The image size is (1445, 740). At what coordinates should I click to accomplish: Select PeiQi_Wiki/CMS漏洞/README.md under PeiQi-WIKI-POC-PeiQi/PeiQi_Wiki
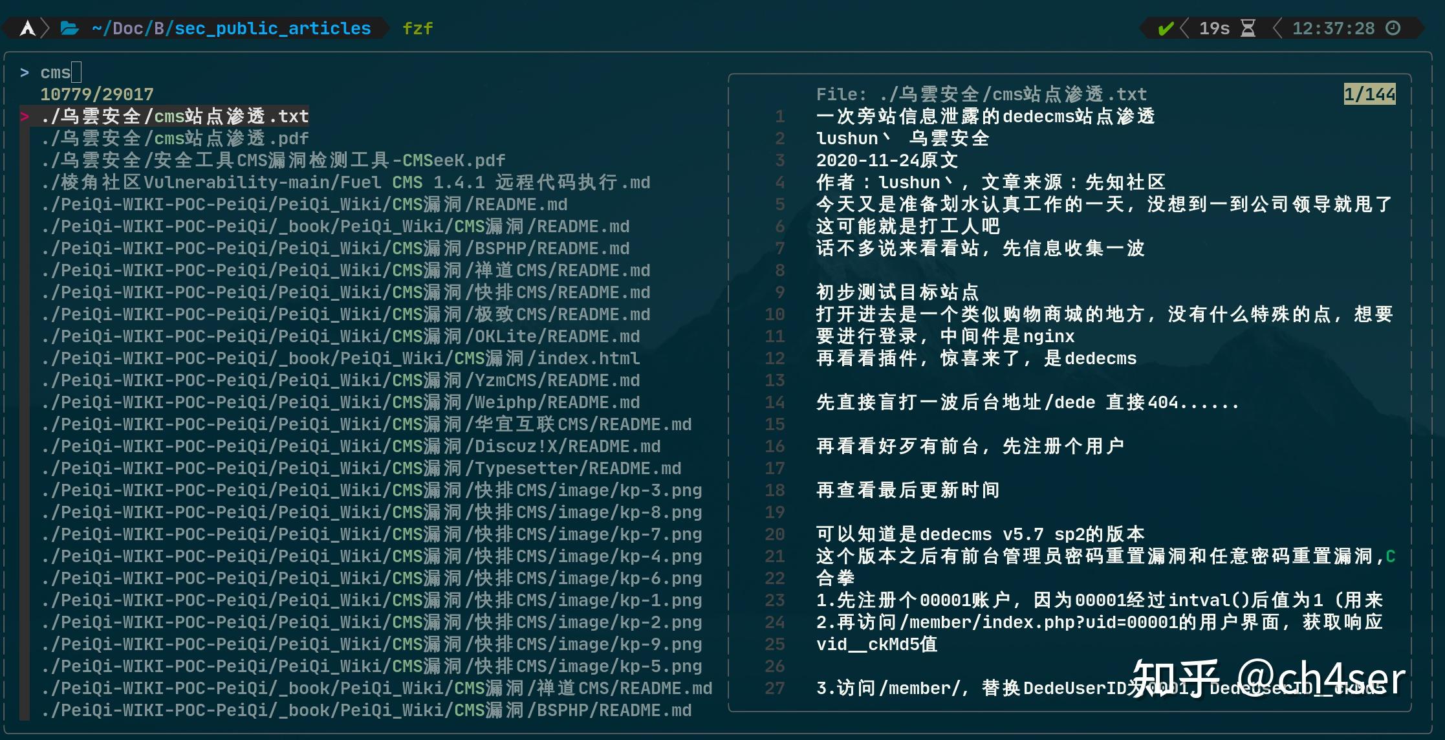(x=304, y=204)
